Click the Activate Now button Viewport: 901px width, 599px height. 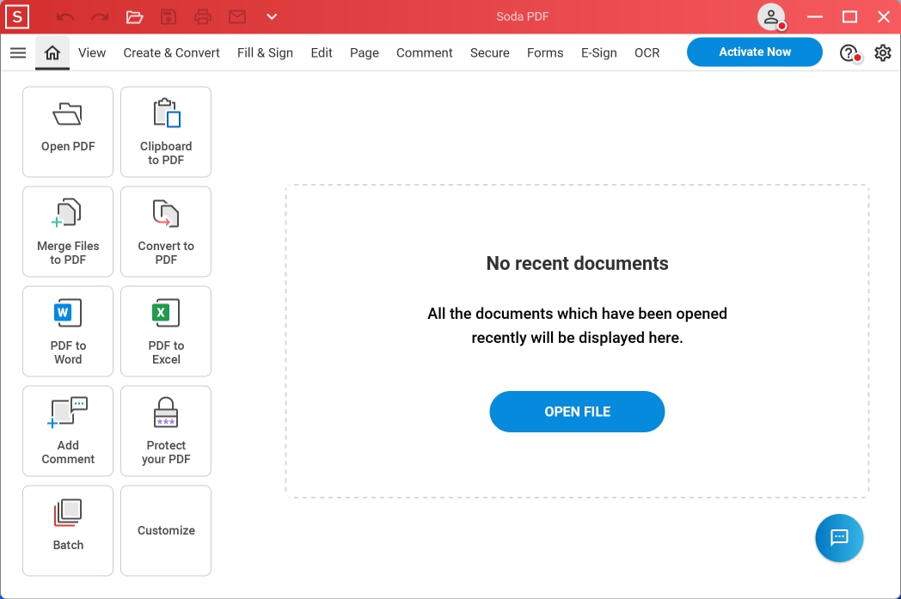[755, 52]
